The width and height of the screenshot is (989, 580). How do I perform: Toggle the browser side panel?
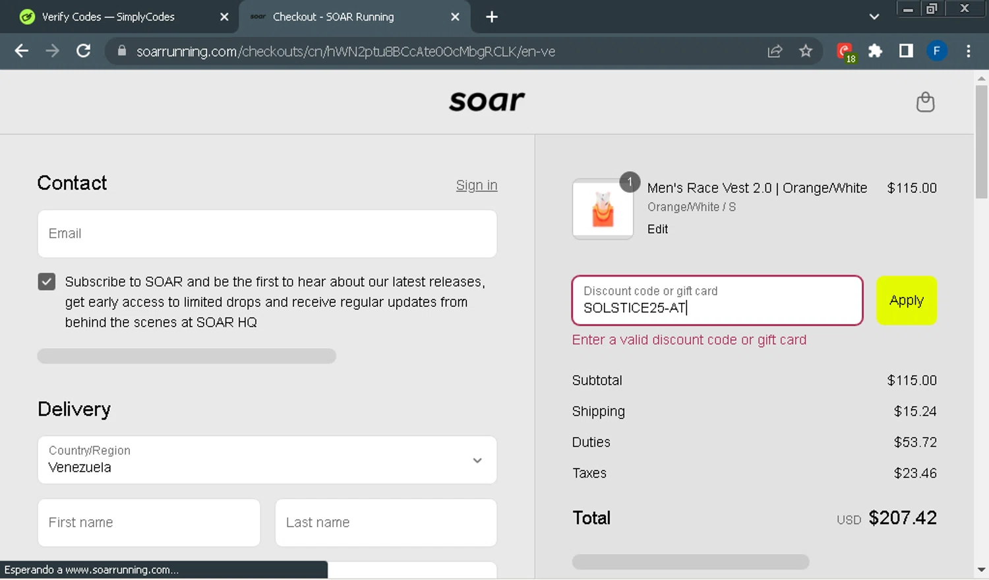pos(906,51)
